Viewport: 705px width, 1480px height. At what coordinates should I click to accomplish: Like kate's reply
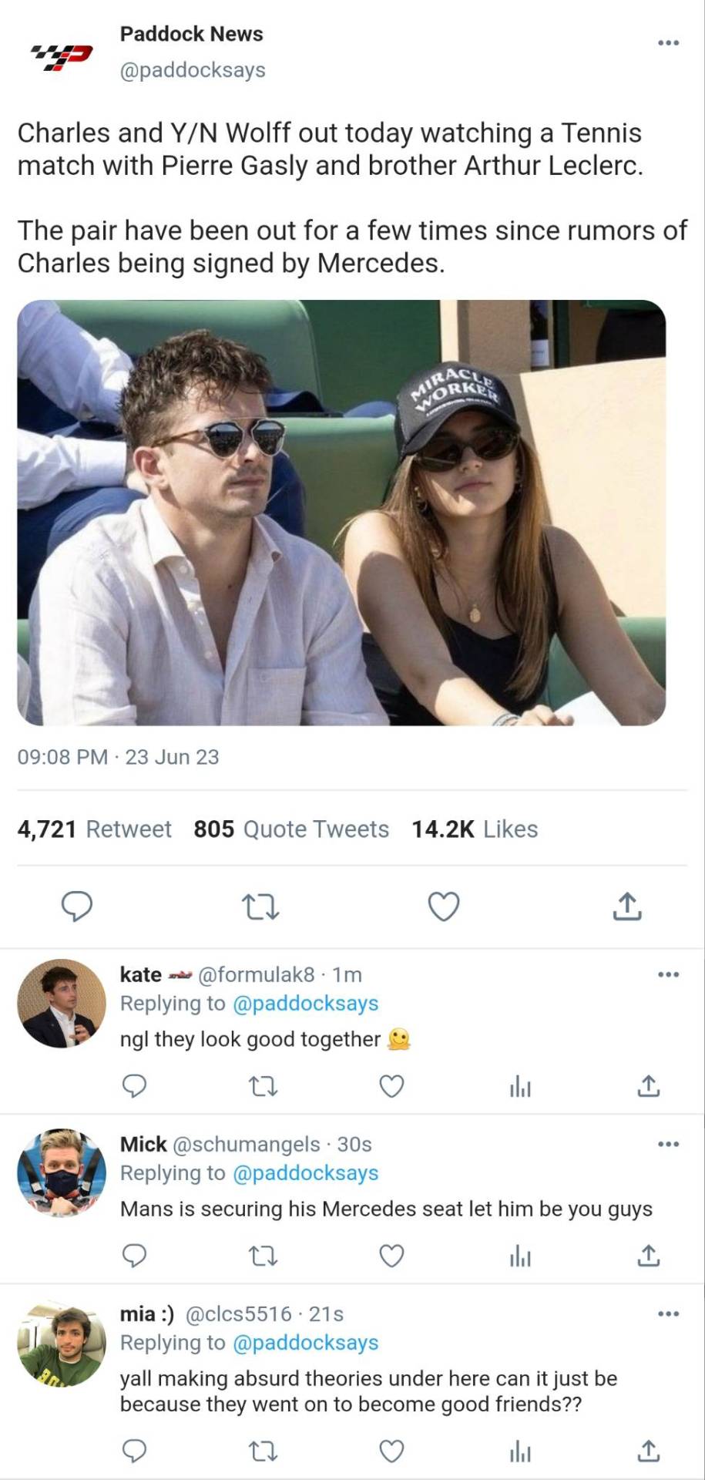[391, 1086]
